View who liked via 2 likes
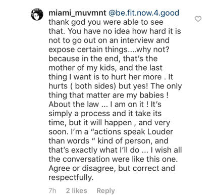 [77, 190]
